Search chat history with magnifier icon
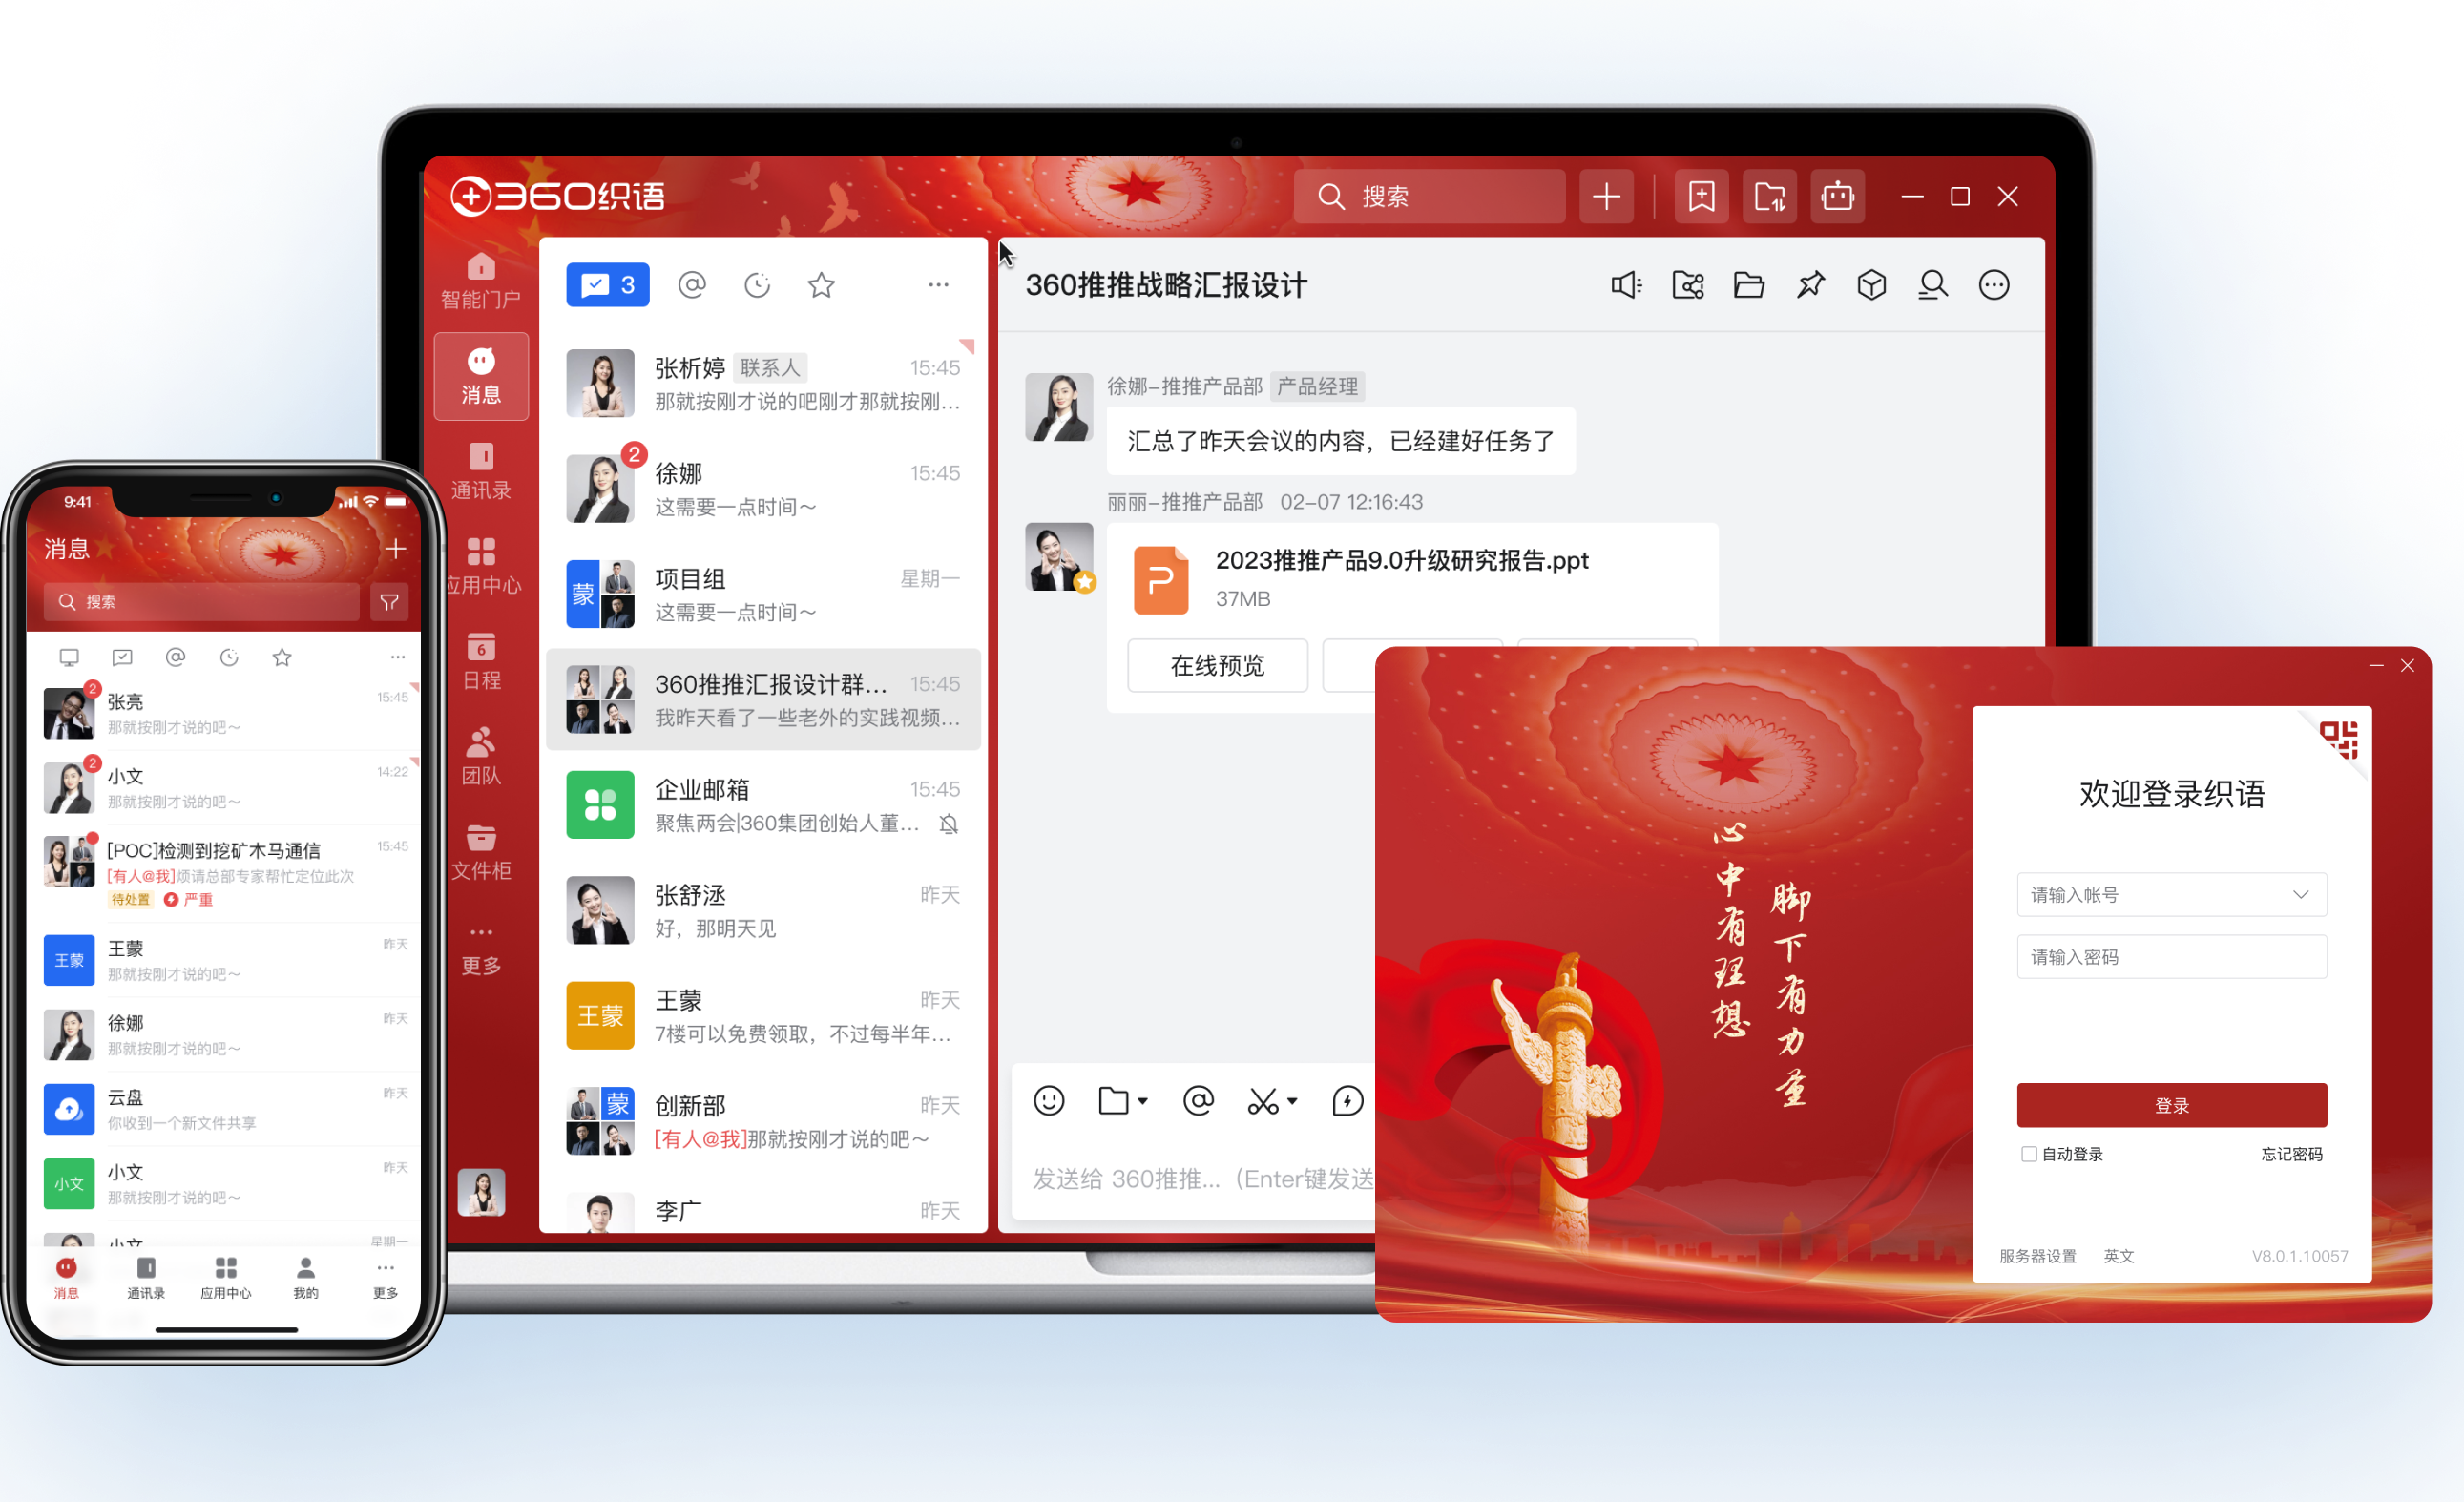This screenshot has height=1502, width=2464. pyautogui.click(x=1933, y=285)
